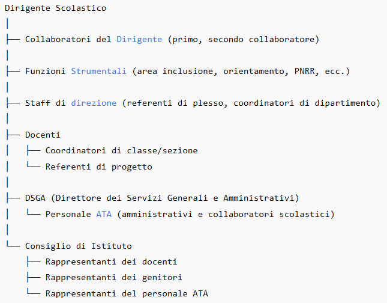Click the blue word direzione
The width and height of the screenshot is (387, 303).
[x=94, y=103]
